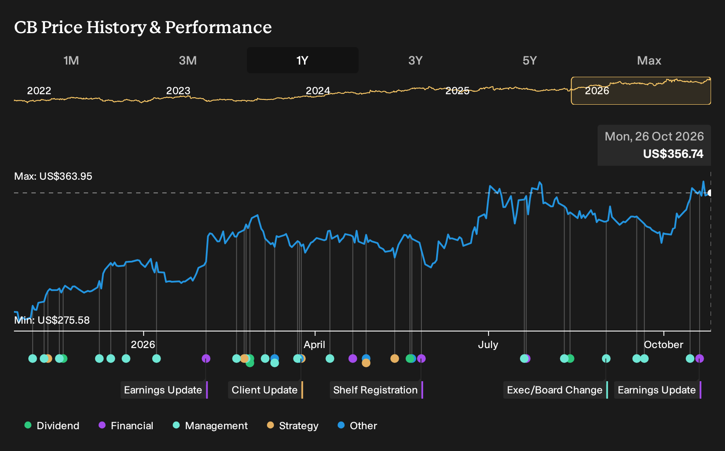The image size is (725, 451).
Task: Show the Max price history tab
Action: [x=649, y=60]
